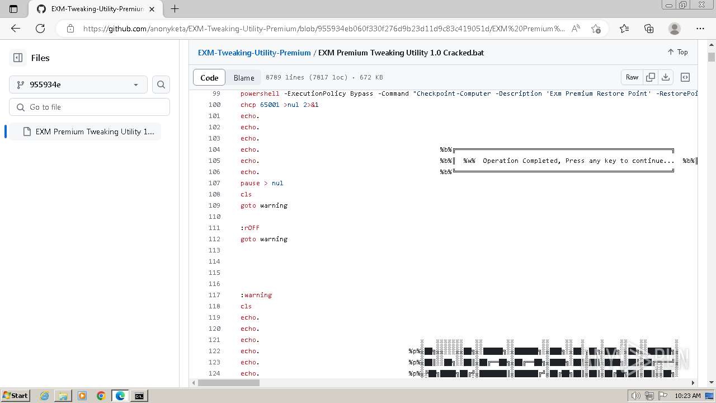Jump to Top of file
The height and width of the screenshot is (403, 716).
point(677,52)
